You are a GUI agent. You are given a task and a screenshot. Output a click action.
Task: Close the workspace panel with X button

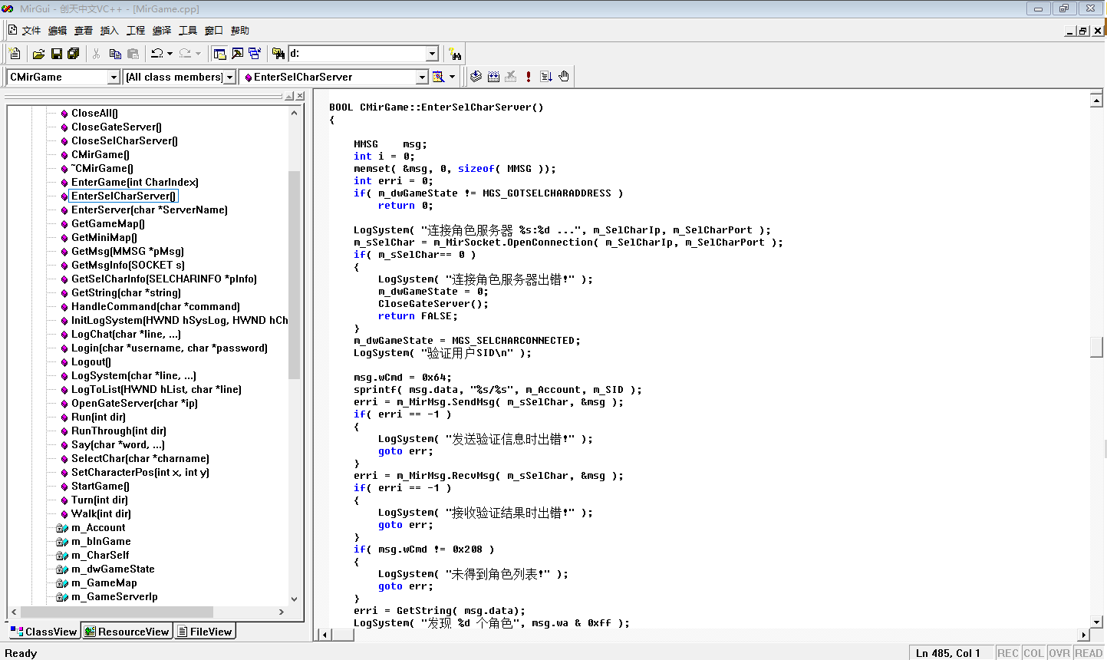[x=300, y=96]
